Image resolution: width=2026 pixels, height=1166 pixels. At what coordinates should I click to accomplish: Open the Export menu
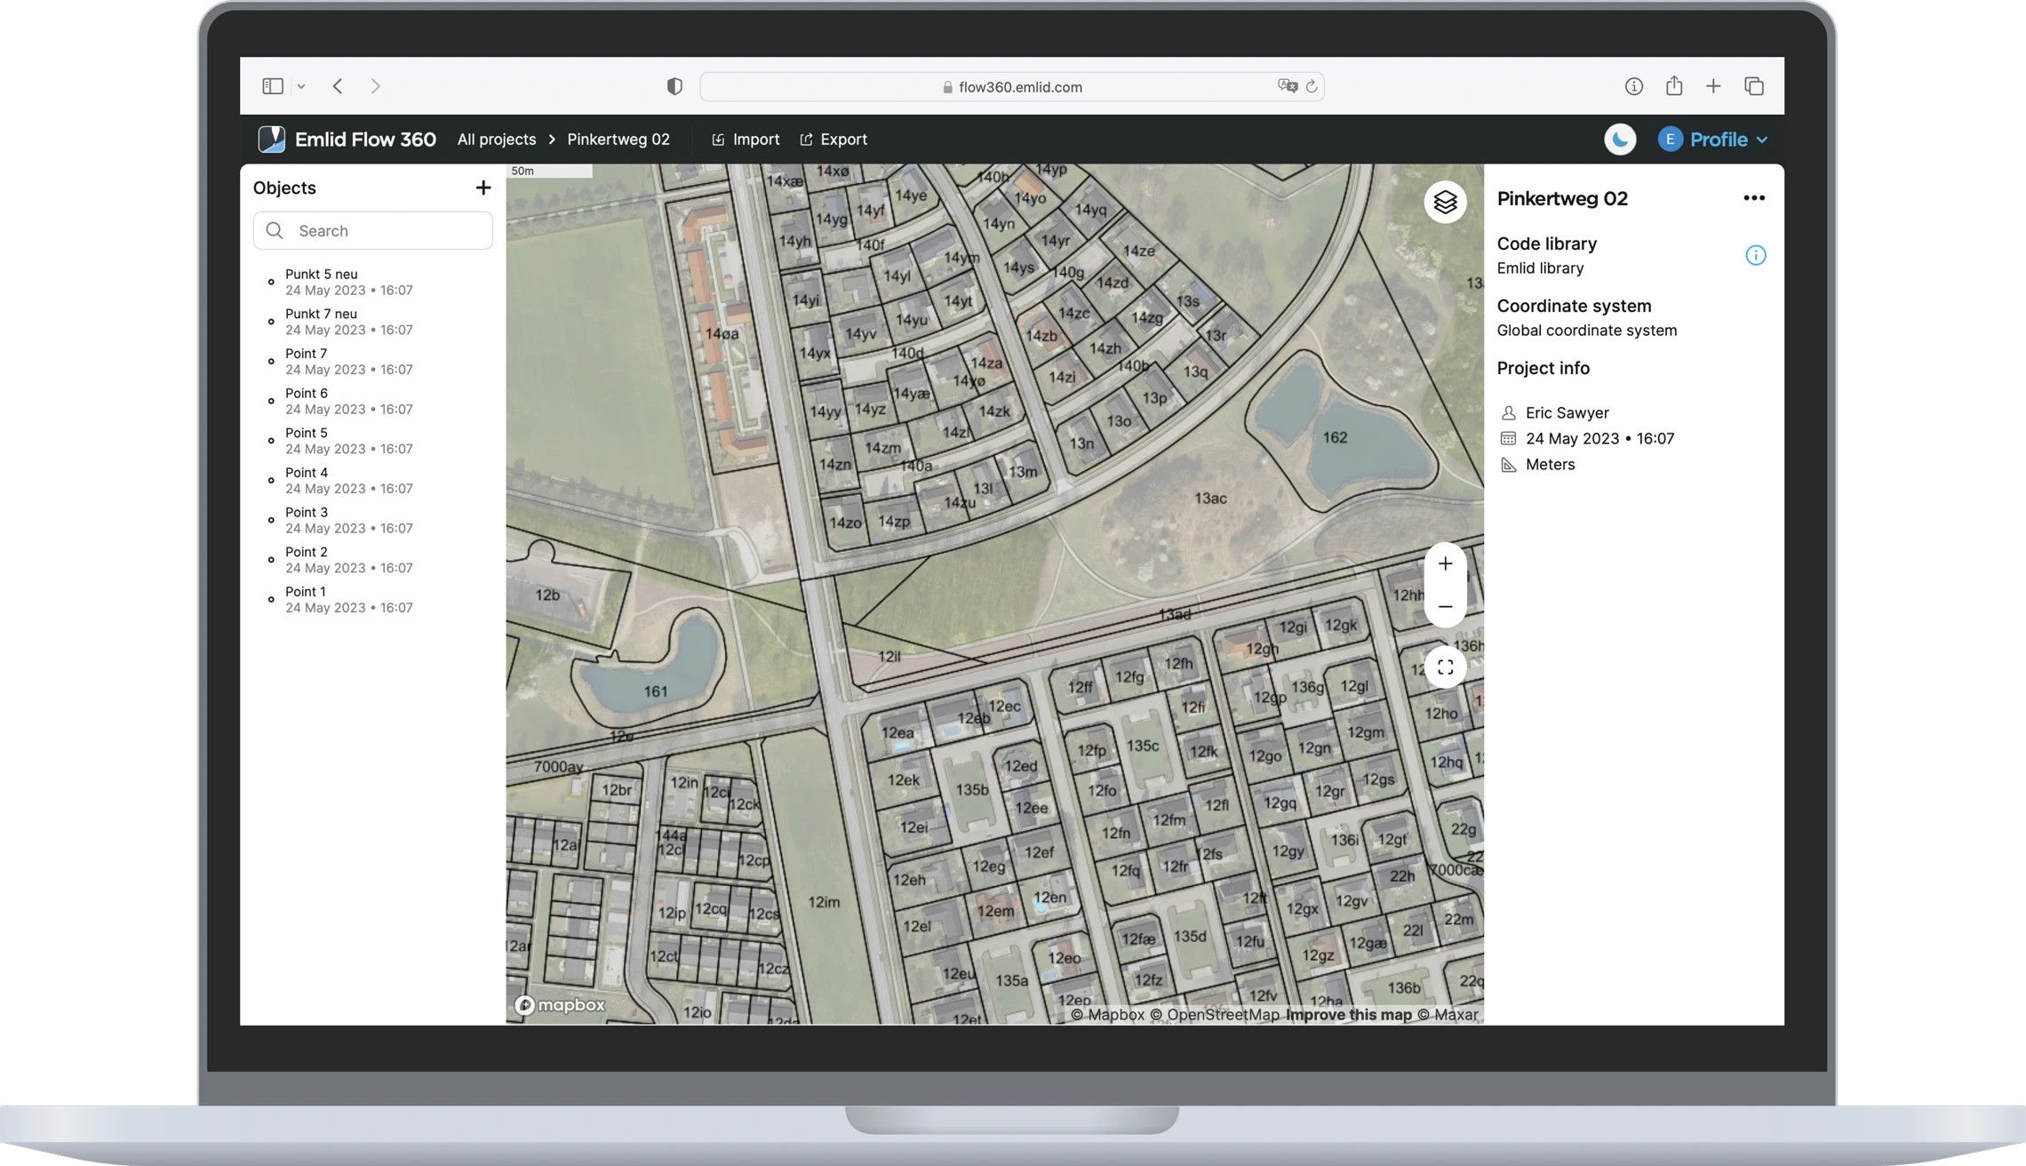(x=833, y=140)
